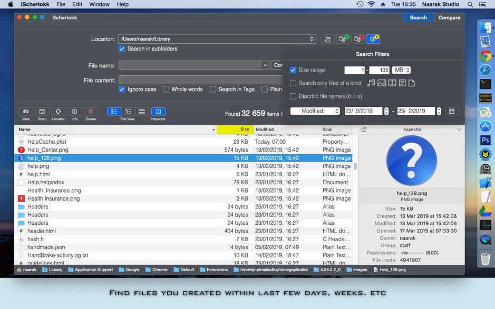
Task: Uncheck the Size range checkbox
Action: pos(293,70)
